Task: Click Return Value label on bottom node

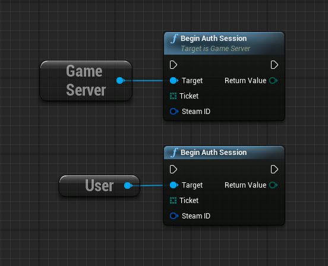Action: point(245,185)
